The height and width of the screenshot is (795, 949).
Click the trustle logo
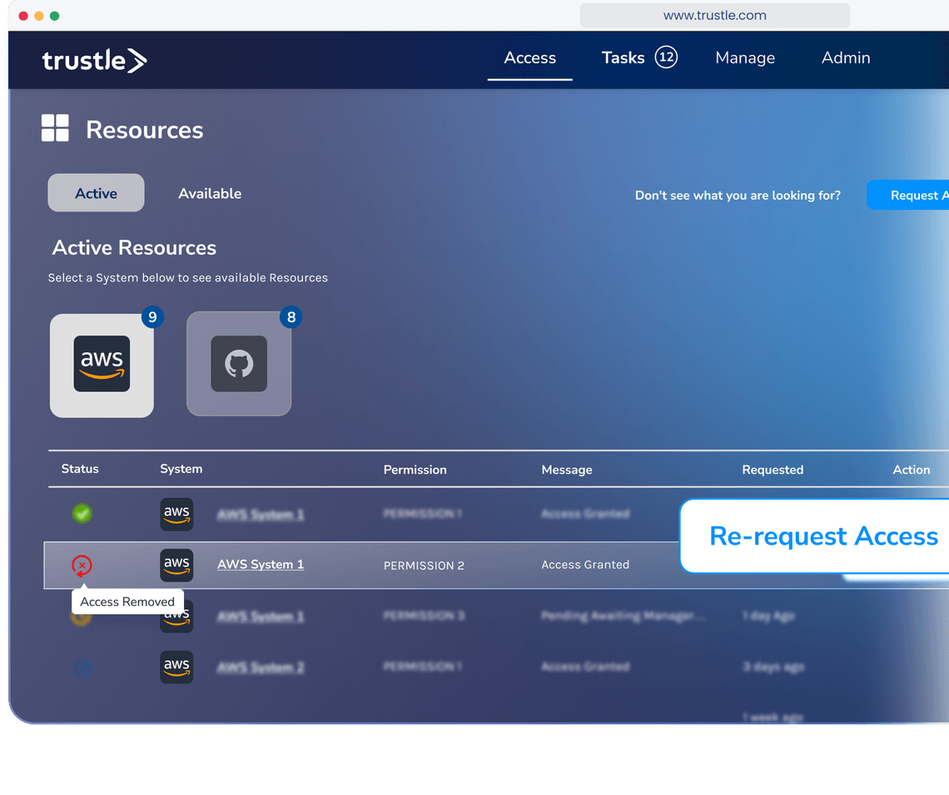coord(94,60)
